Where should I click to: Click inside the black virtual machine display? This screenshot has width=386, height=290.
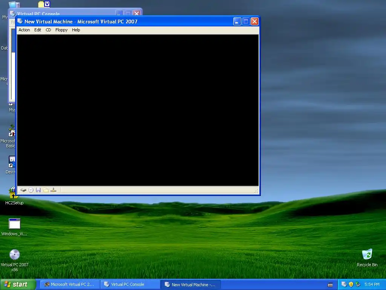click(x=138, y=110)
